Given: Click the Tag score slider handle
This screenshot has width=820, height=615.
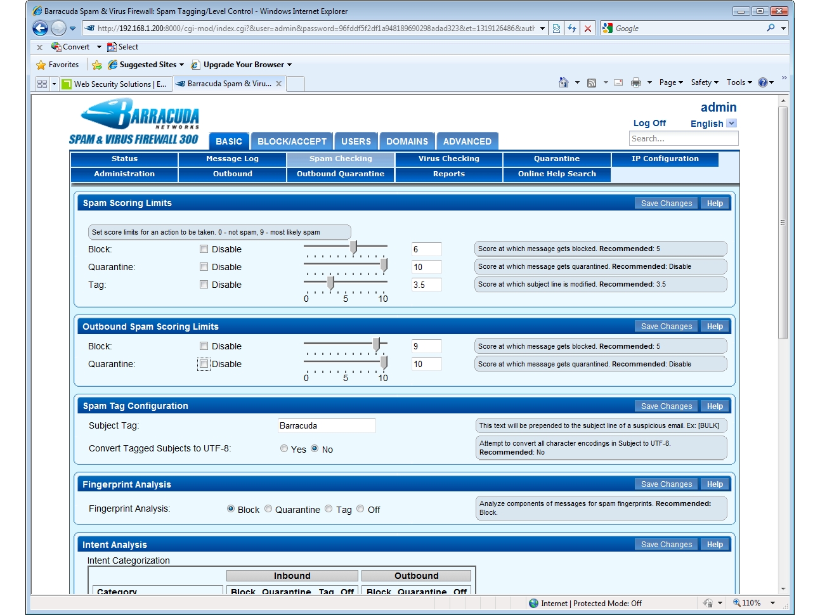Looking at the screenshot, I should [x=330, y=283].
